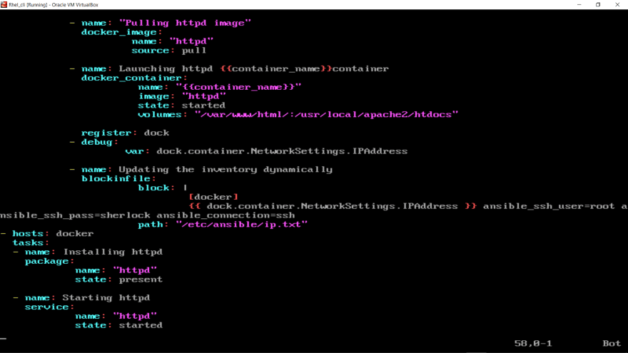
Task: Click the 'Bot' scroll position indicator
Action: [612, 344]
